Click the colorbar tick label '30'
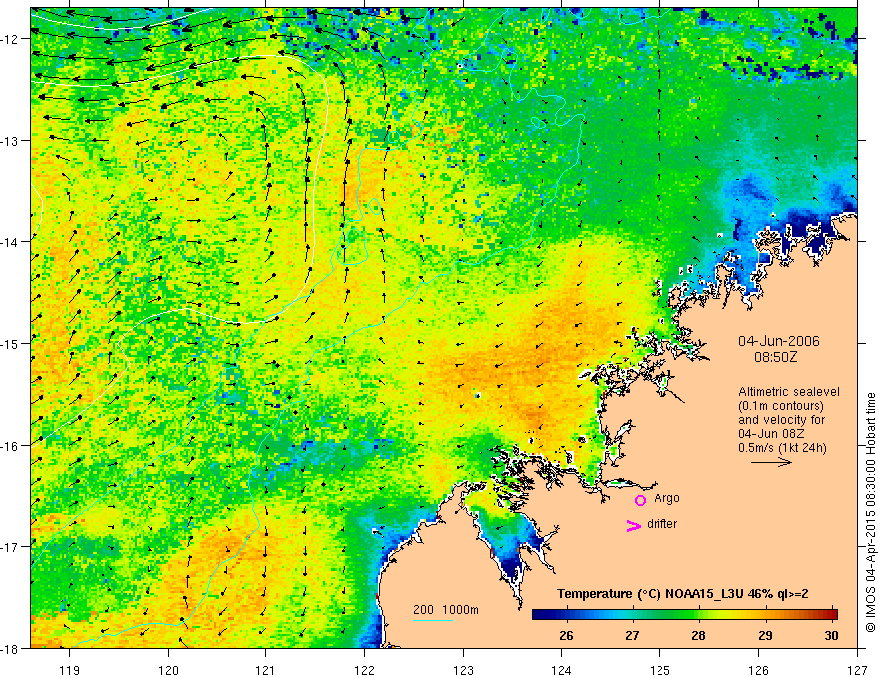The image size is (878, 678). (831, 635)
